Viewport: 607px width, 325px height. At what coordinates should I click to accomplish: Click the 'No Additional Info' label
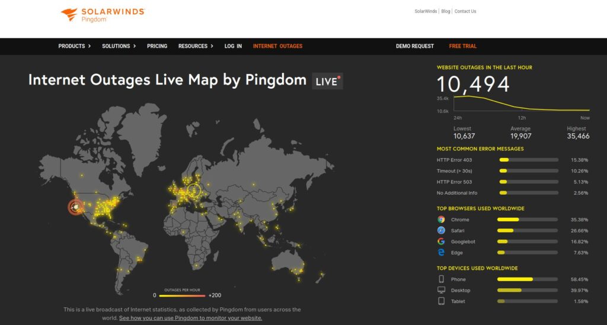tap(457, 193)
